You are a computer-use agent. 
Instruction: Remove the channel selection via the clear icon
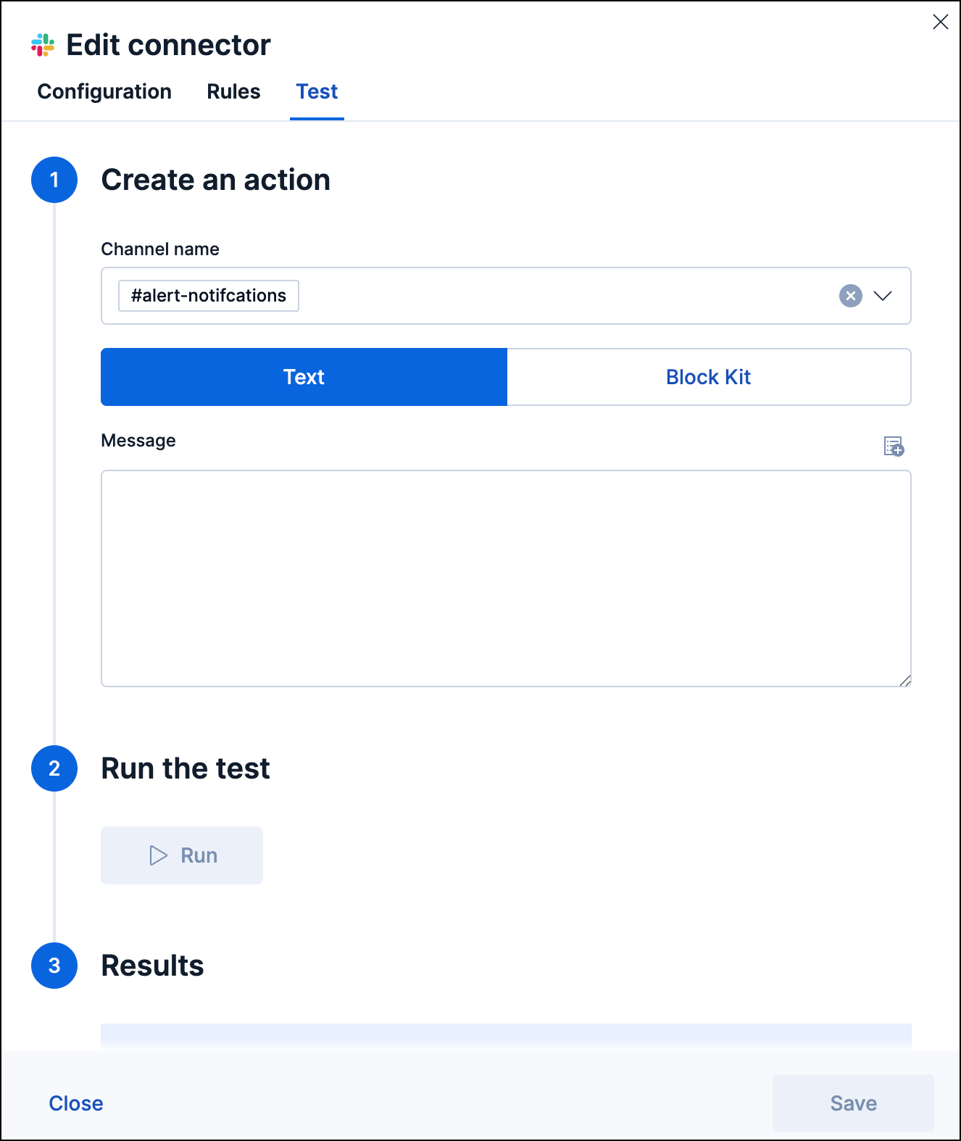850,296
